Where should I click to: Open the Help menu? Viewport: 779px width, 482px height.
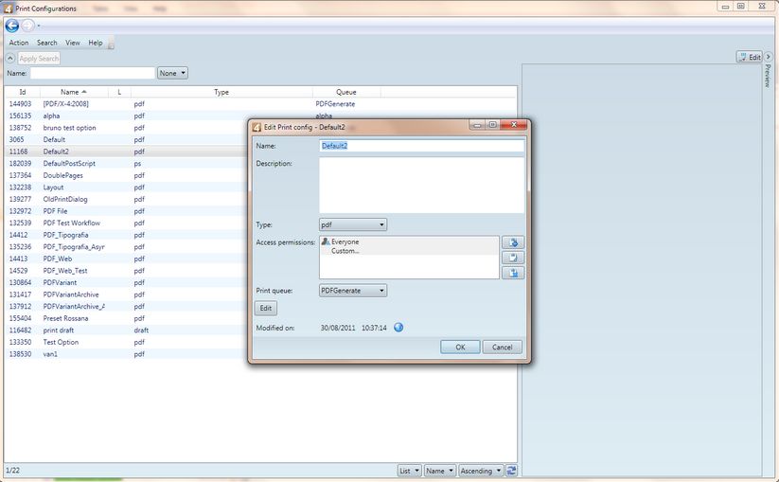pos(96,43)
